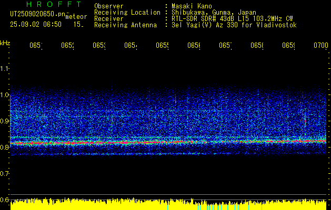Image resolution: width=331 pixels, height=210 pixels.
Task: Select the filename UT2509020650.pn
Action: pos(37,14)
